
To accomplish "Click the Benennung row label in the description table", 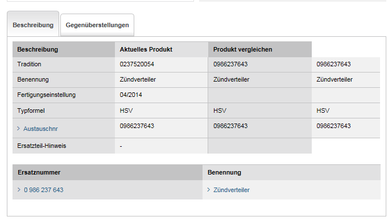I will click(33, 79).
